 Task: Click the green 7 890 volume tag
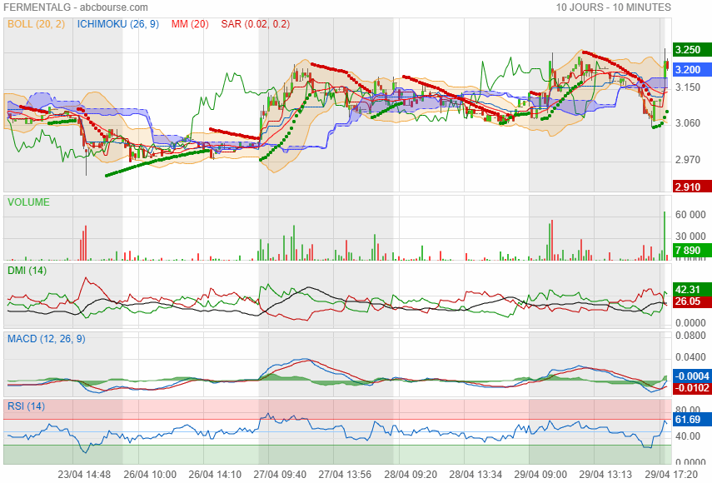(692, 251)
